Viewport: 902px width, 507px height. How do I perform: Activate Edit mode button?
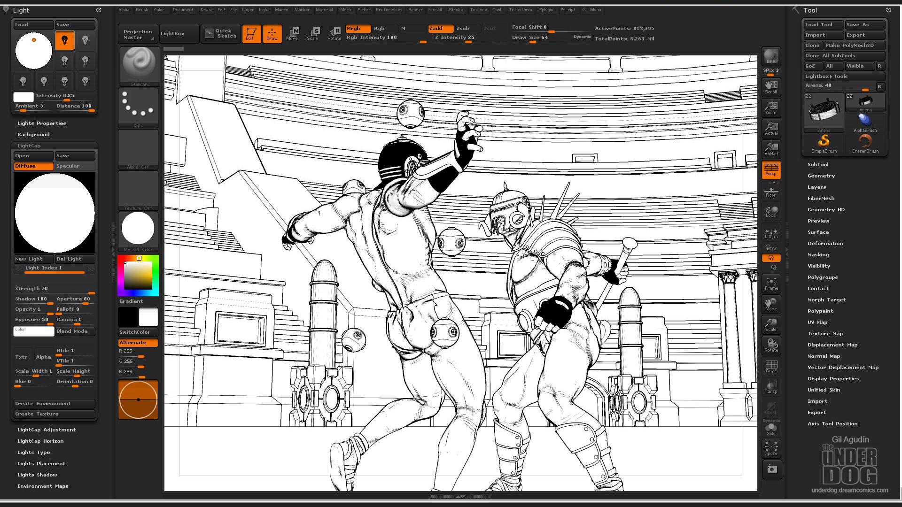point(251,34)
